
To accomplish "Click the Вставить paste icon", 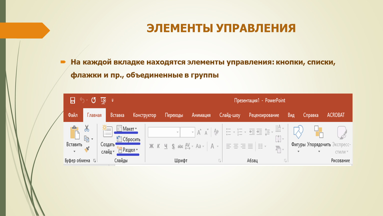I will 74,133.
